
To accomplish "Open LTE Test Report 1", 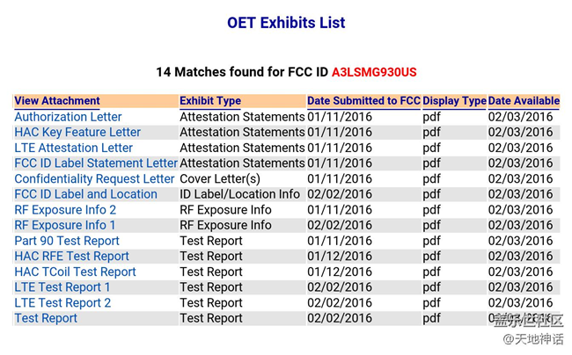I will (62, 287).
